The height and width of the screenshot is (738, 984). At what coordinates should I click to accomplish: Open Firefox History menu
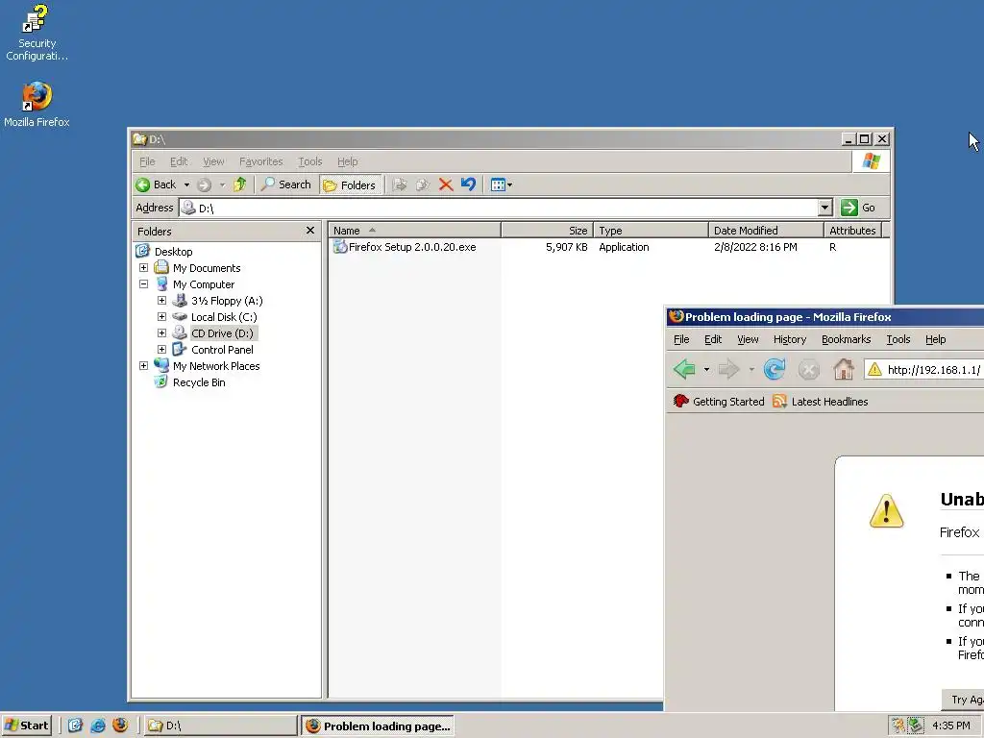[x=790, y=339]
